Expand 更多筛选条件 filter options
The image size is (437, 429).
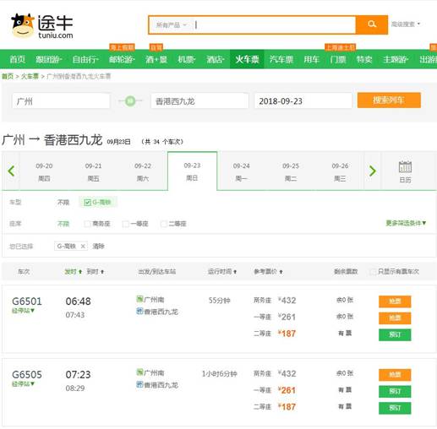[406, 223]
